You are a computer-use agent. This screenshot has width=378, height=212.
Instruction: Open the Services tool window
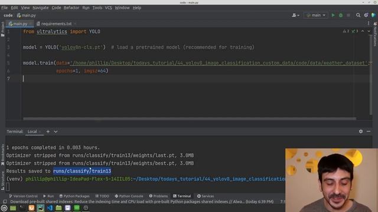206,196
